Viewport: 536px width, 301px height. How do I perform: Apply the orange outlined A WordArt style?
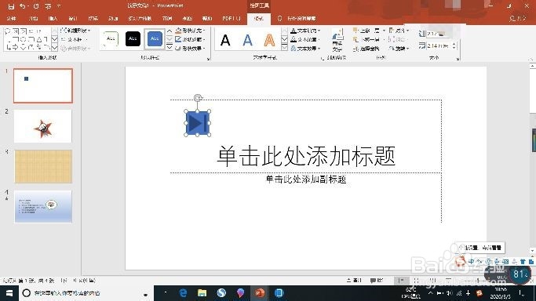point(269,40)
